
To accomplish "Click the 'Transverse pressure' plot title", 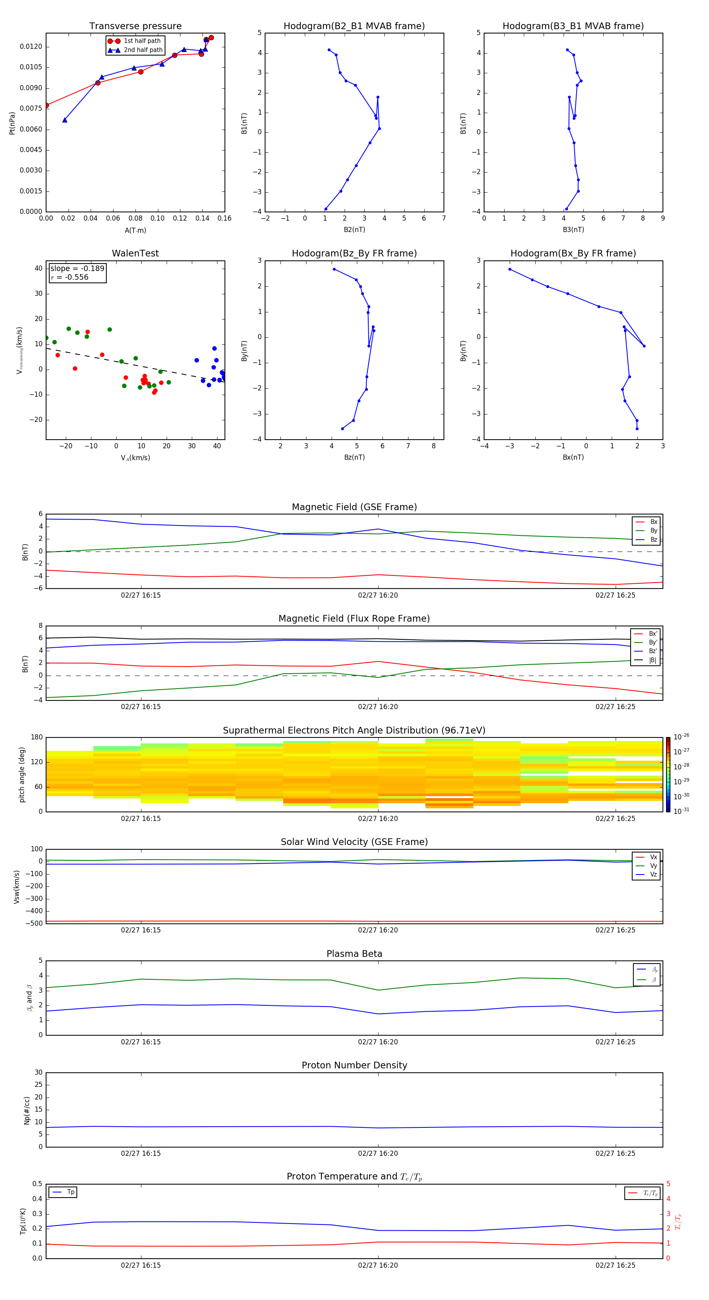I will pos(135,26).
